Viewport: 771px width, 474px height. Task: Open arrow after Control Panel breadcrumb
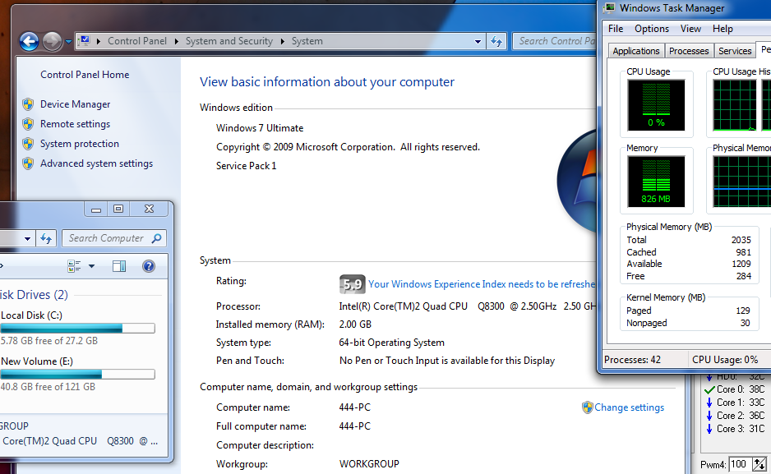pyautogui.click(x=176, y=41)
